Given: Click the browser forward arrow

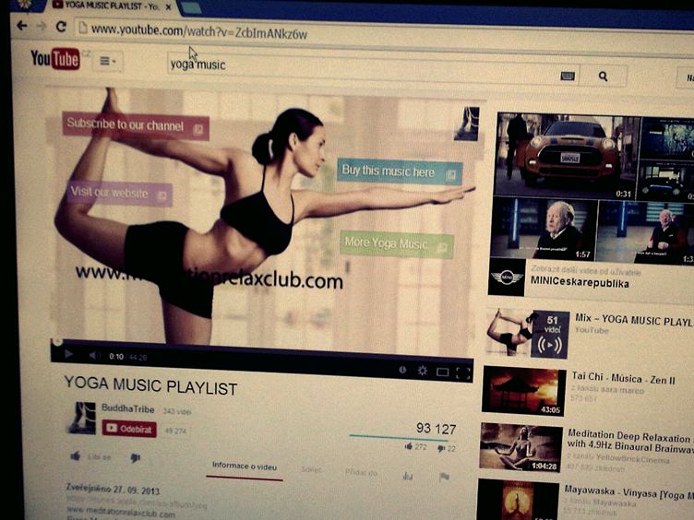Looking at the screenshot, I should (42, 27).
